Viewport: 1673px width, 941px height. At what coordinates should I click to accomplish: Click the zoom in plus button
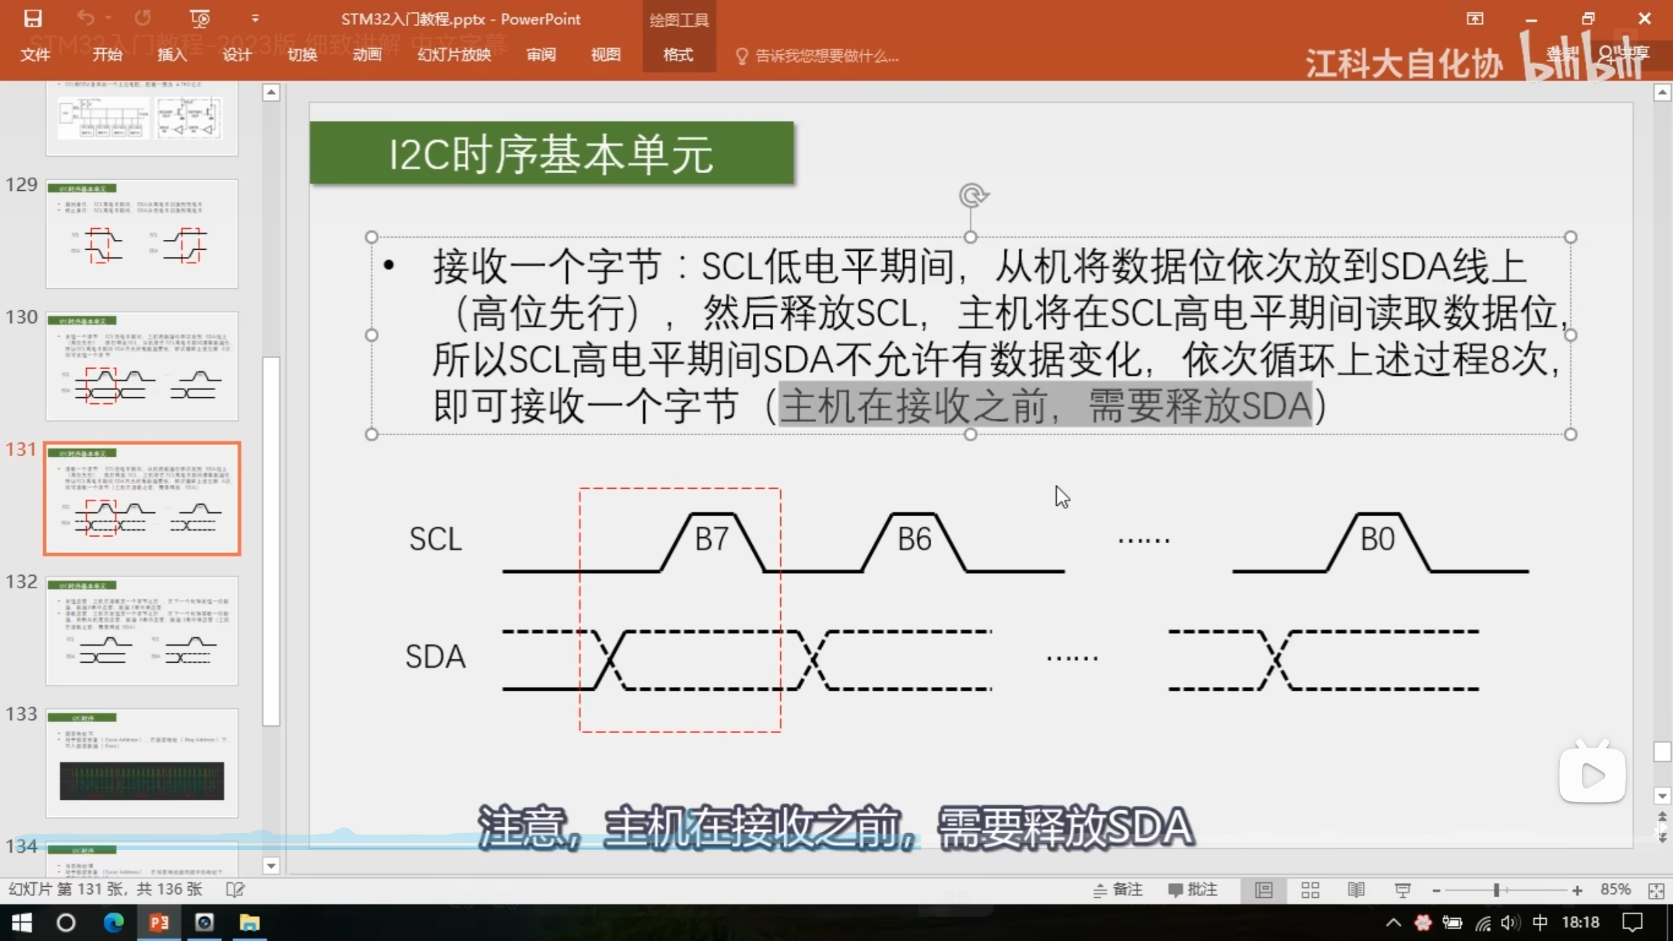point(1577,890)
